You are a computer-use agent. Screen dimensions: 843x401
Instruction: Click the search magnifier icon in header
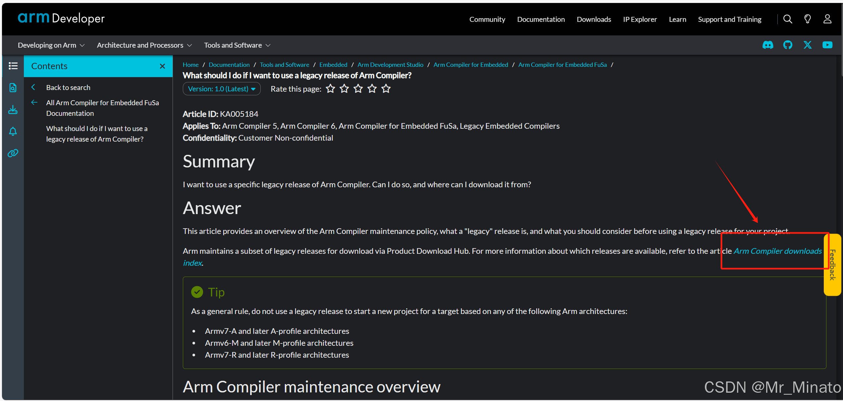click(788, 19)
